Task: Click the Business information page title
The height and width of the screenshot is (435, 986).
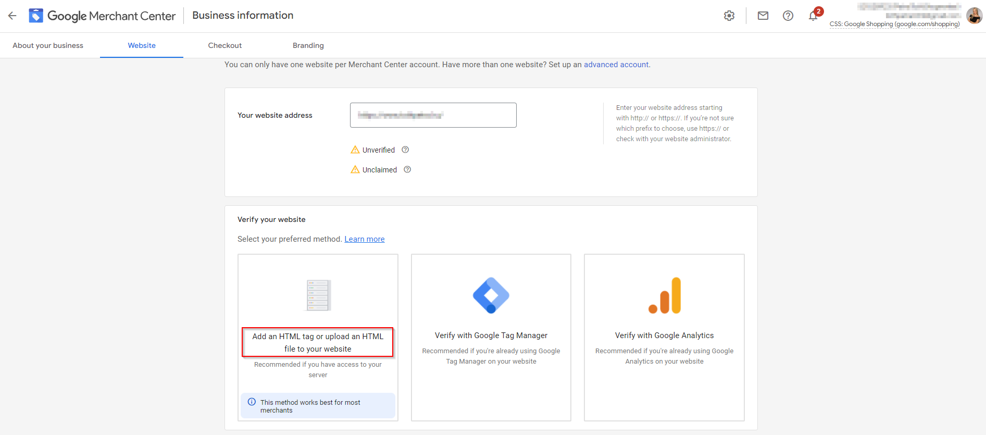Action: click(x=243, y=16)
